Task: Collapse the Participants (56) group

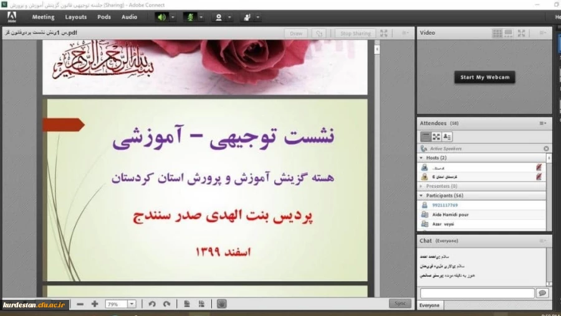Action: (x=422, y=195)
